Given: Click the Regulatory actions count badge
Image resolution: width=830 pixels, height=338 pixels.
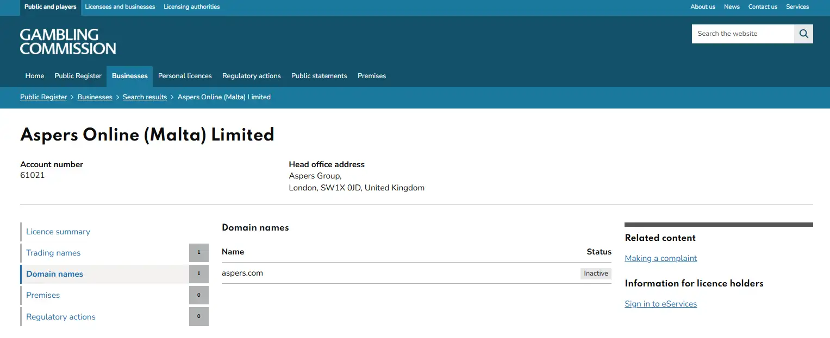Looking at the screenshot, I should 199,317.
